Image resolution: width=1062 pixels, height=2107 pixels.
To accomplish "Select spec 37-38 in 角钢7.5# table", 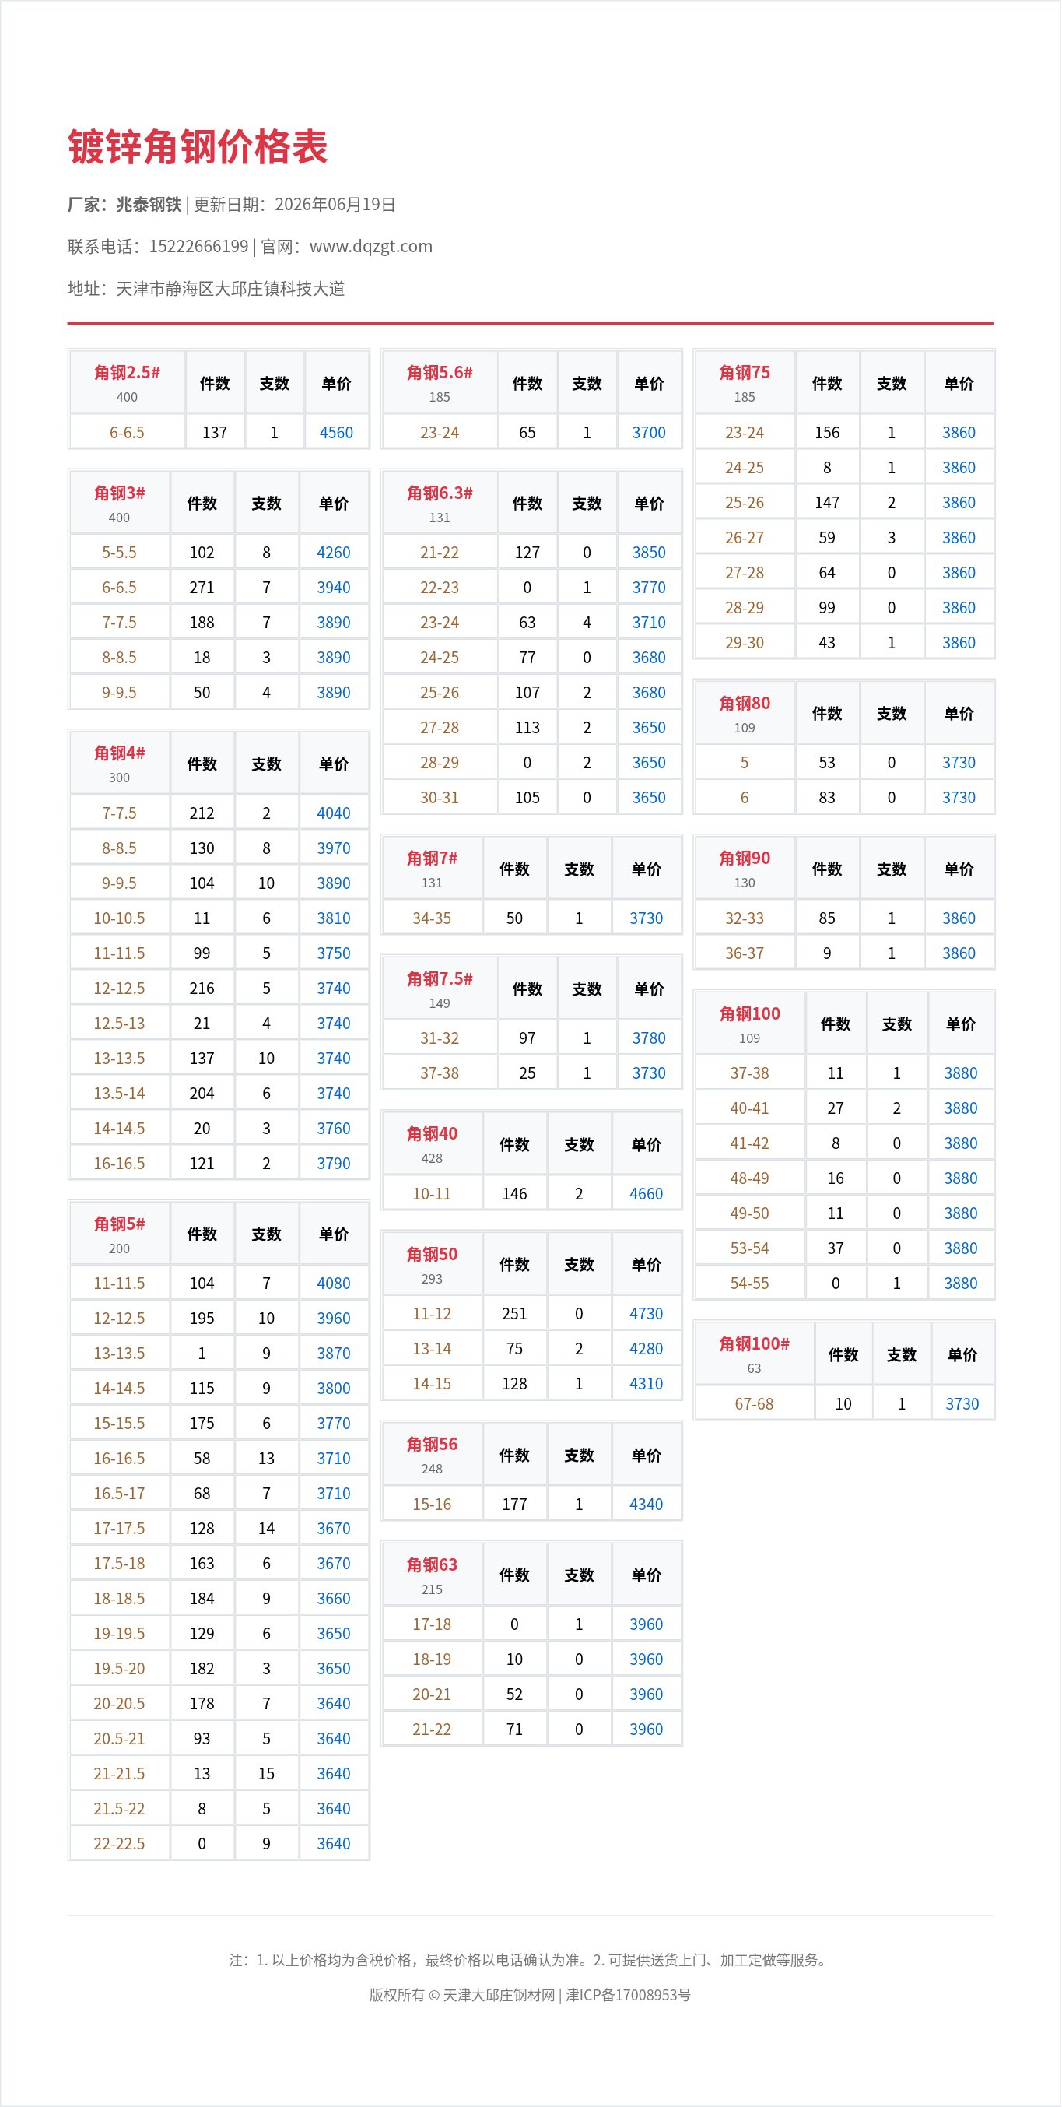I will point(440,1074).
